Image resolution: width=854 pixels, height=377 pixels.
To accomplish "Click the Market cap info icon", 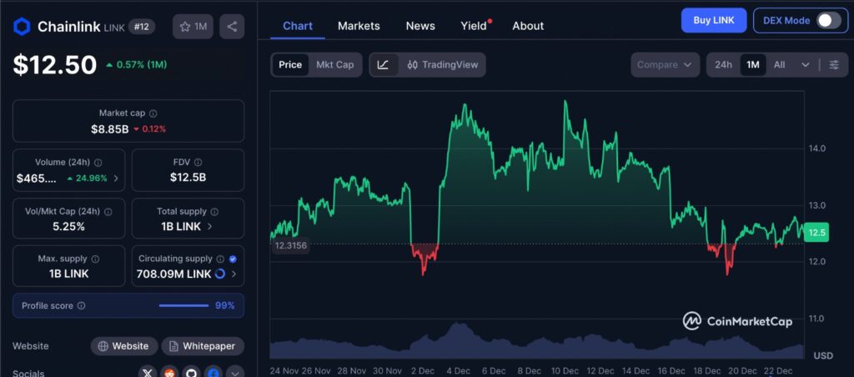I will [153, 113].
